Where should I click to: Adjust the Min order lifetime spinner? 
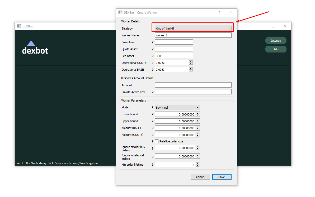(198, 165)
